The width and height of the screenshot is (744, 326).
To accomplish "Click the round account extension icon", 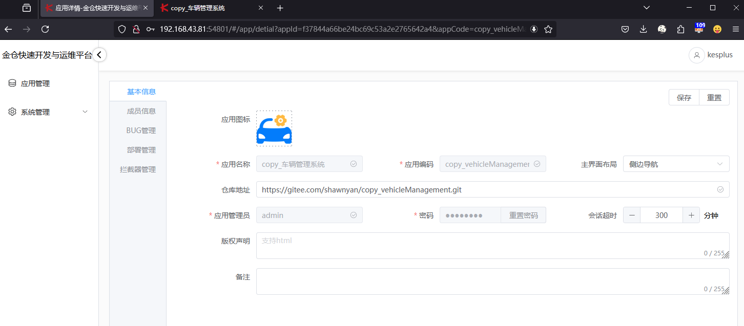I will tap(662, 29).
